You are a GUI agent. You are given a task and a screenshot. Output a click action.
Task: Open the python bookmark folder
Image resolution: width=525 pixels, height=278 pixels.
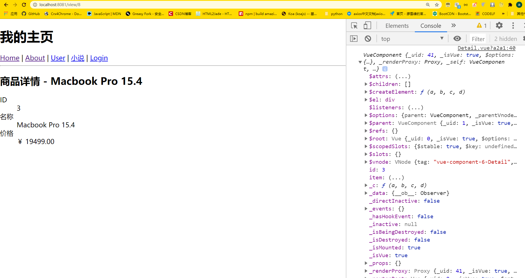coord(334,14)
